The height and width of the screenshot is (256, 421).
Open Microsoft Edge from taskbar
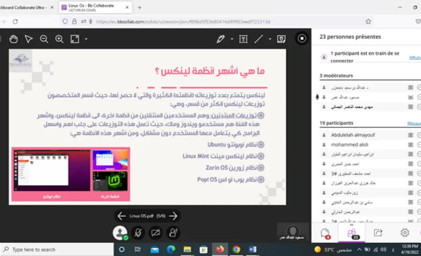pos(171,249)
